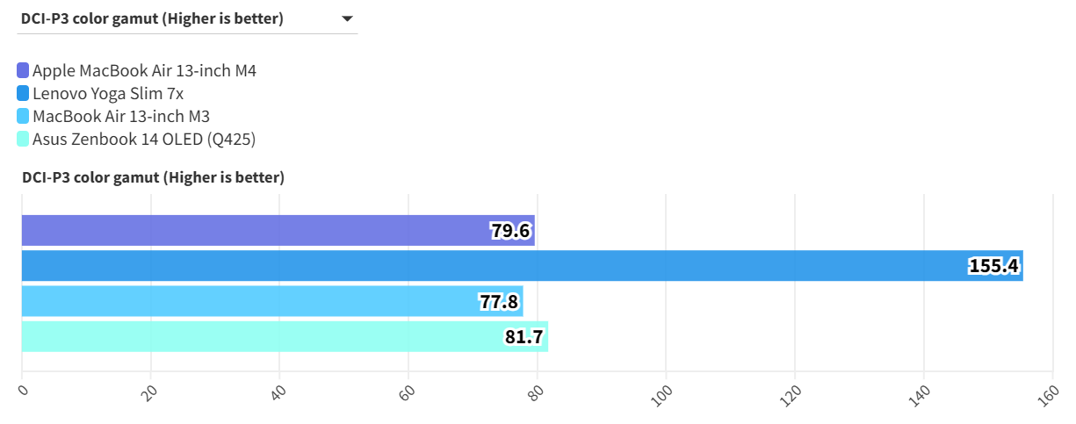Open the DCI-P3 color gamut dropdown
The height and width of the screenshot is (424, 1076).
click(186, 18)
